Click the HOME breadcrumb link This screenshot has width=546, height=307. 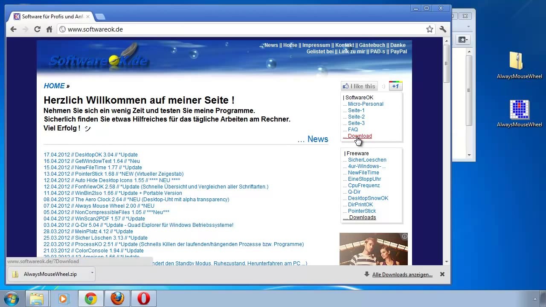54,86
